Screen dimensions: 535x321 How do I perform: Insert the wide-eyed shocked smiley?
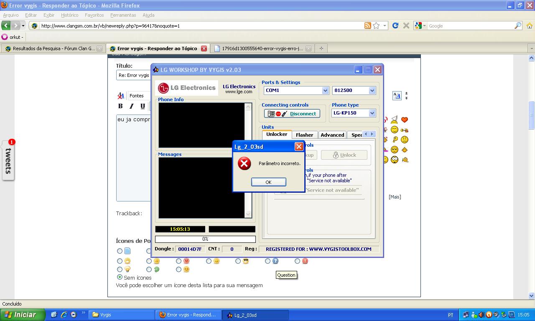point(395,160)
